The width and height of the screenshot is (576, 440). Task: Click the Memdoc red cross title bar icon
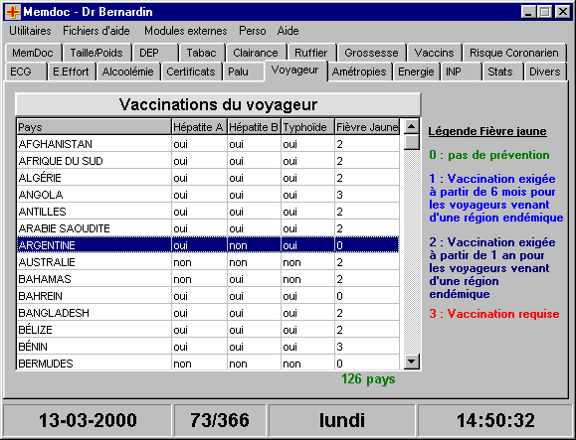point(13,12)
